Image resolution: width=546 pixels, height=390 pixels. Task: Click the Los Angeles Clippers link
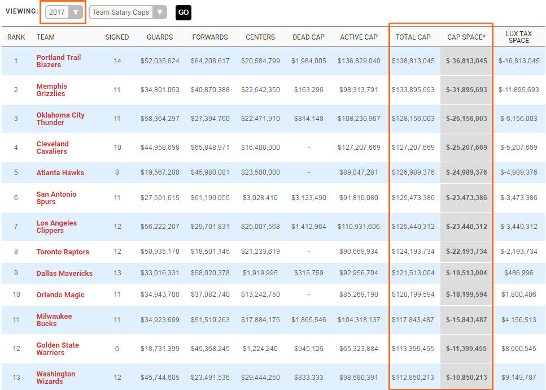coord(56,227)
